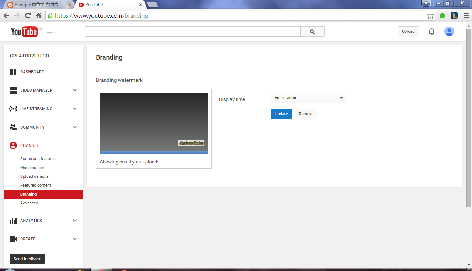This screenshot has width=472, height=271.
Task: Click the Update button
Action: [281, 114]
